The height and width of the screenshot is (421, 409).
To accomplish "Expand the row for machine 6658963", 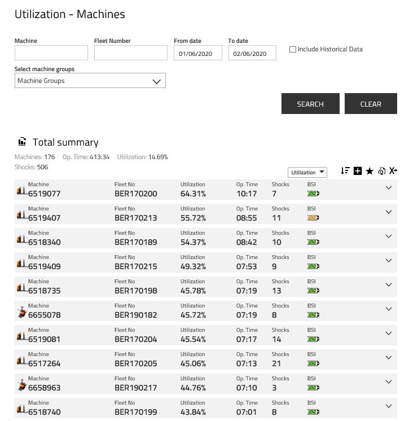I will [388, 382].
